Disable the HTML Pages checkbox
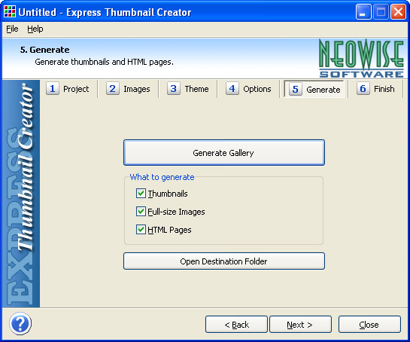 pyautogui.click(x=141, y=230)
